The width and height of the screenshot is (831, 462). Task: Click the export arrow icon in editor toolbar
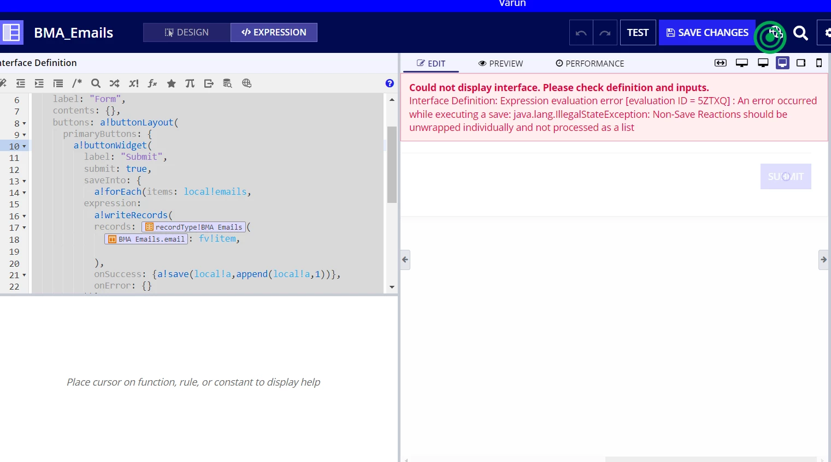pos(209,83)
